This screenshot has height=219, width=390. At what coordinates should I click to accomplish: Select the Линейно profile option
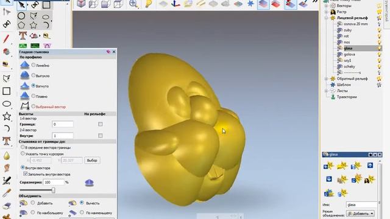click(34, 65)
